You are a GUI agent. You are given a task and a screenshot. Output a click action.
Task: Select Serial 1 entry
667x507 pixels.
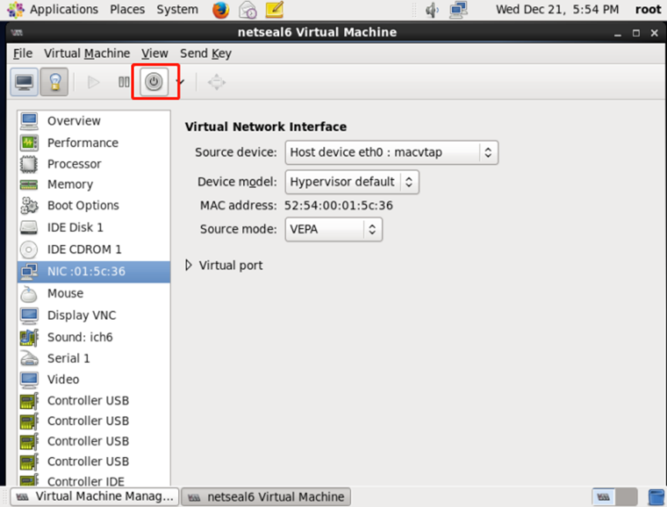click(x=93, y=358)
